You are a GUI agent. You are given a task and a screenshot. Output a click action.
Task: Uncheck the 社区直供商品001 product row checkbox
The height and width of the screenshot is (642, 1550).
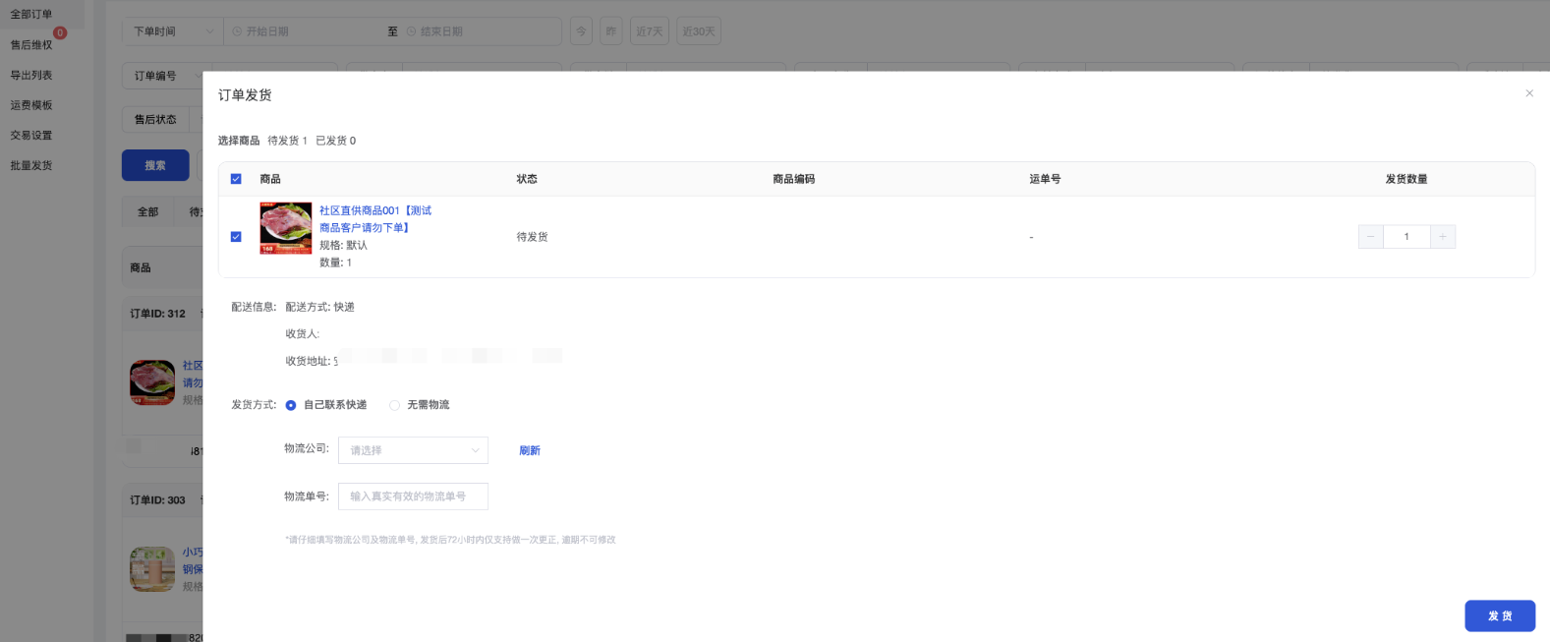pos(236,237)
